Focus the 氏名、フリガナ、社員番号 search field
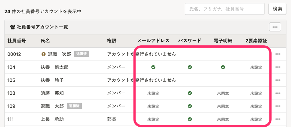The height and width of the screenshot is (134, 291). (x=225, y=9)
